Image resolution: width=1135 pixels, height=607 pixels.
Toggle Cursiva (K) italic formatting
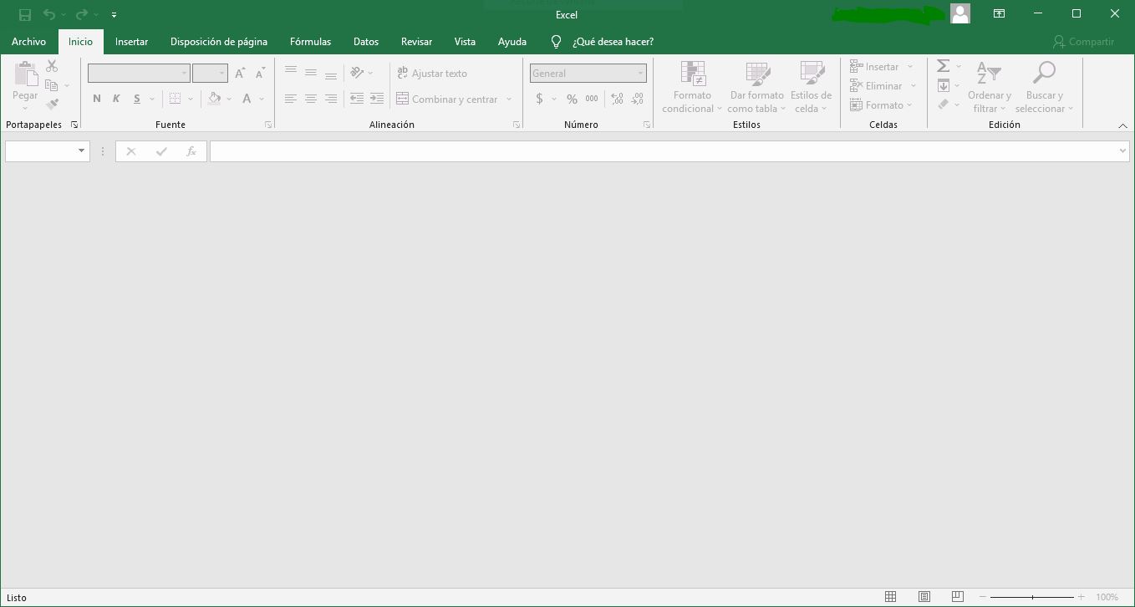(x=116, y=99)
